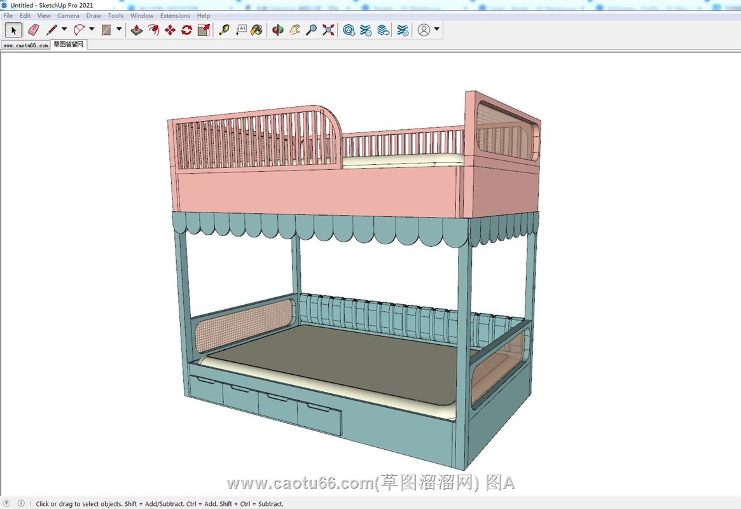The image size is (741, 509).
Task: Activate the Paint Bucket tool
Action: pyautogui.click(x=256, y=31)
